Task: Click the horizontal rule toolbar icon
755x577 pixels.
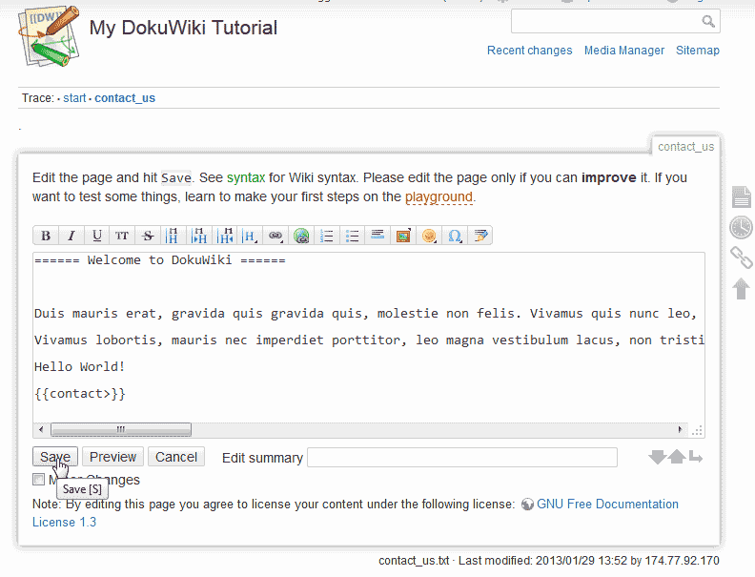Action: pyautogui.click(x=378, y=236)
